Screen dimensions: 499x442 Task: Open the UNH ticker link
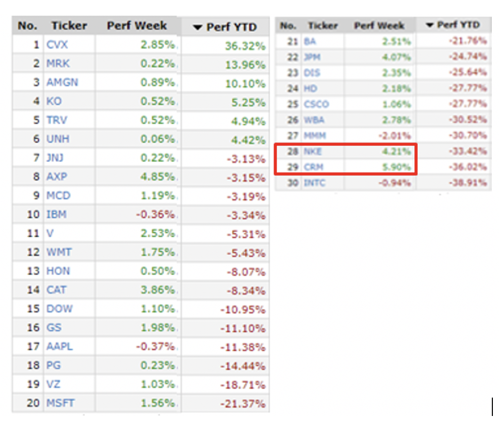pyautogui.click(x=58, y=139)
